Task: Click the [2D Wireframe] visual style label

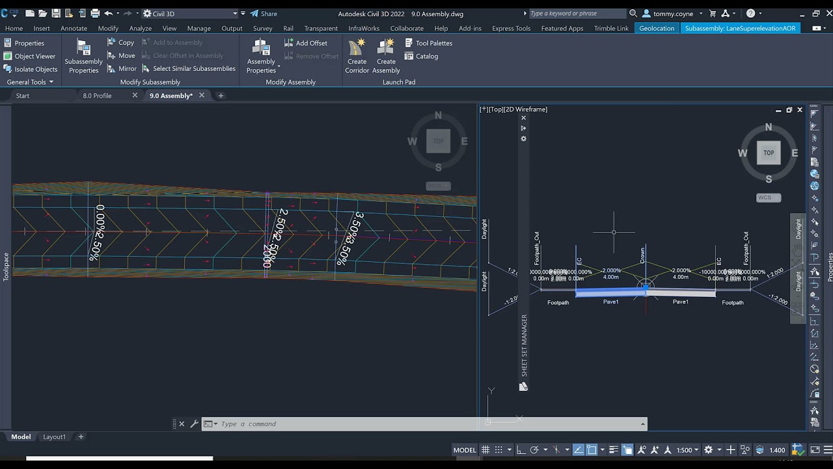Action: click(x=526, y=109)
